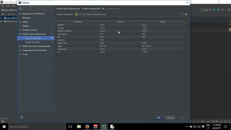Open the File menu in PyCharm
The height and width of the screenshot is (130, 231).
pos(3,6)
